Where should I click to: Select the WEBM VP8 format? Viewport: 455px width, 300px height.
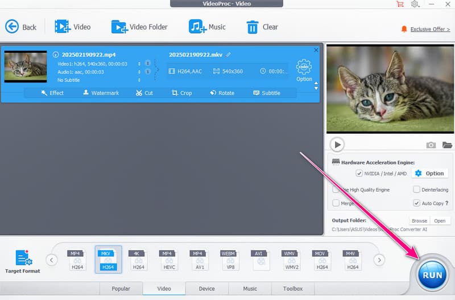click(230, 260)
